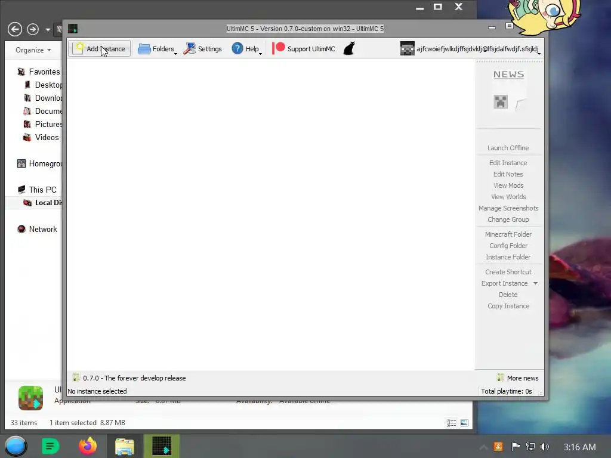Click the network tray icon
The height and width of the screenshot is (458, 611).
pos(530,447)
